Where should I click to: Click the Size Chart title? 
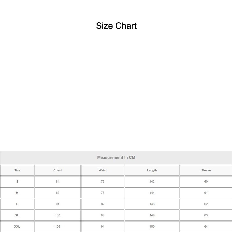pos(116,26)
